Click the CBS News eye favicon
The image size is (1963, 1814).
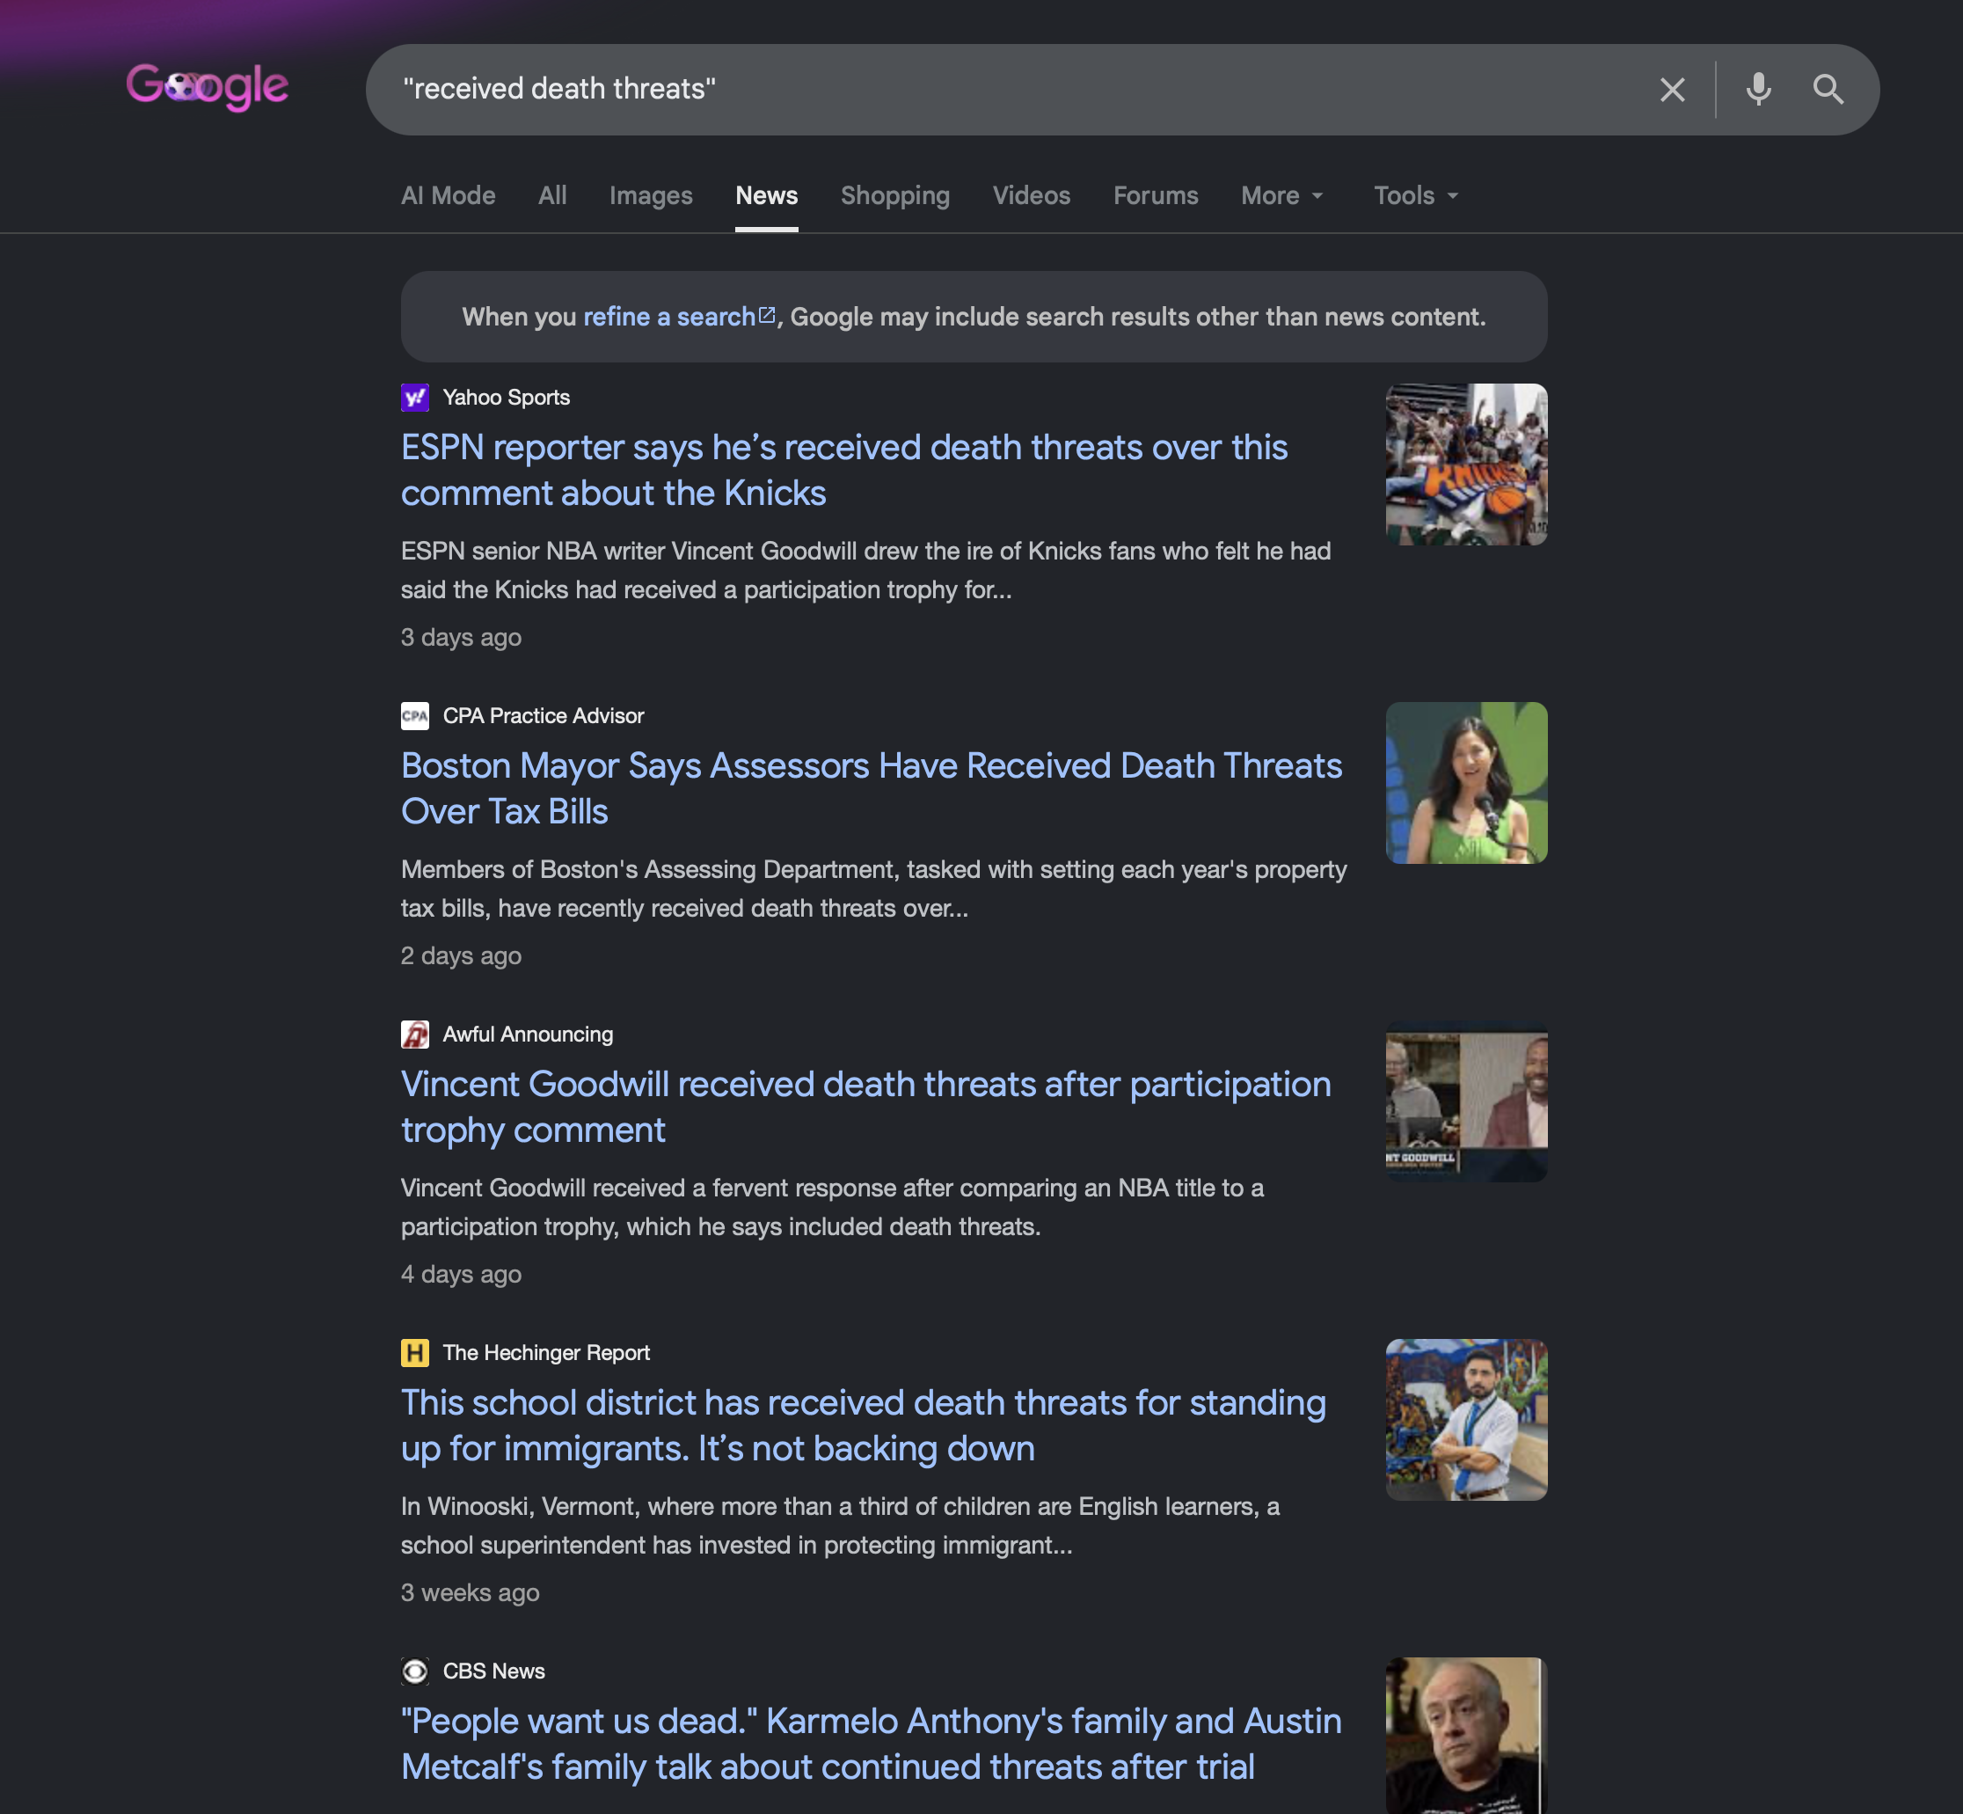click(x=415, y=1671)
